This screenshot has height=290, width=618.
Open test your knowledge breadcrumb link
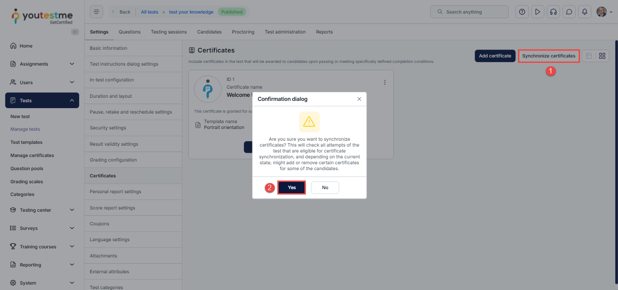pyautogui.click(x=191, y=12)
